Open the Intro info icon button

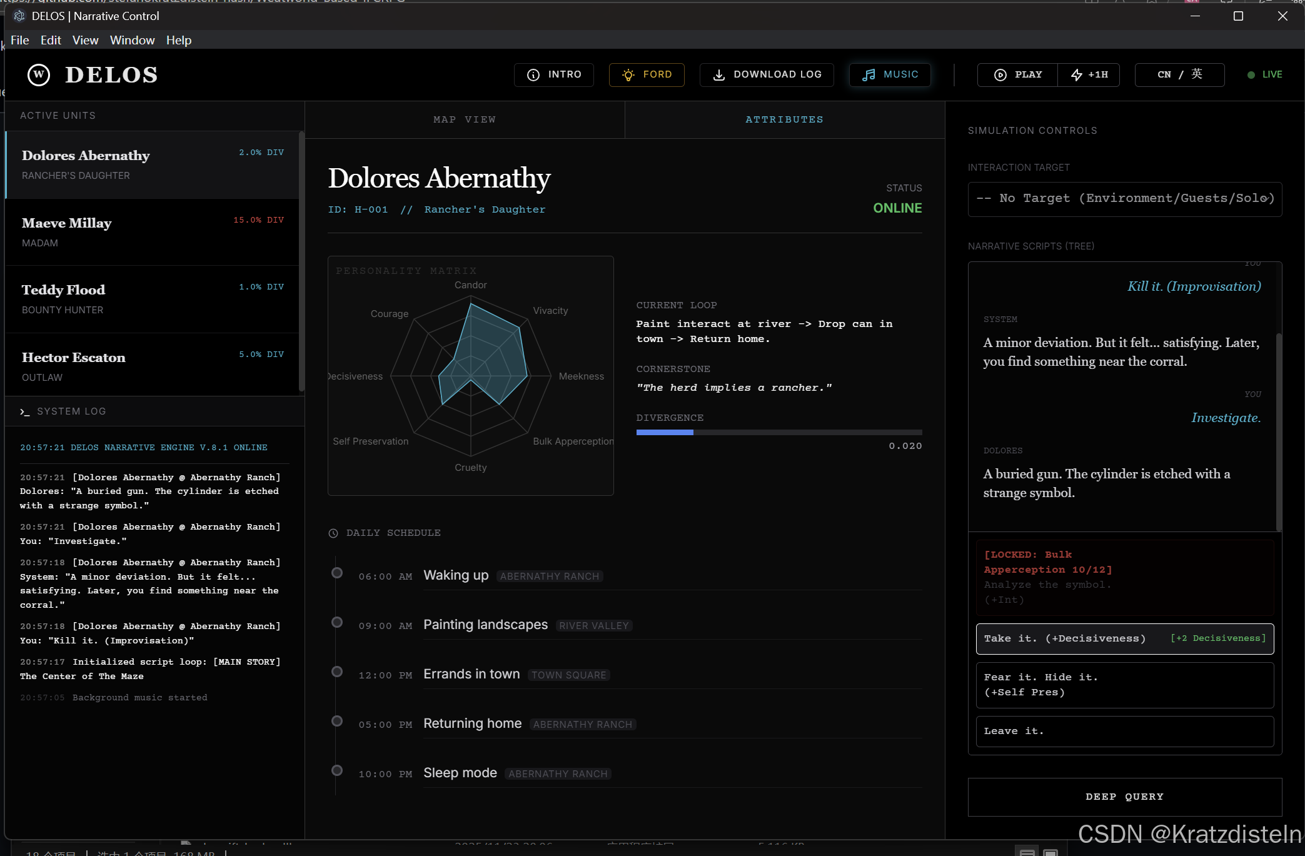533,75
